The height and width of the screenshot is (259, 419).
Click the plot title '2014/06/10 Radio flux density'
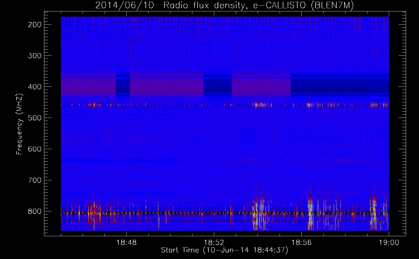(225, 5)
